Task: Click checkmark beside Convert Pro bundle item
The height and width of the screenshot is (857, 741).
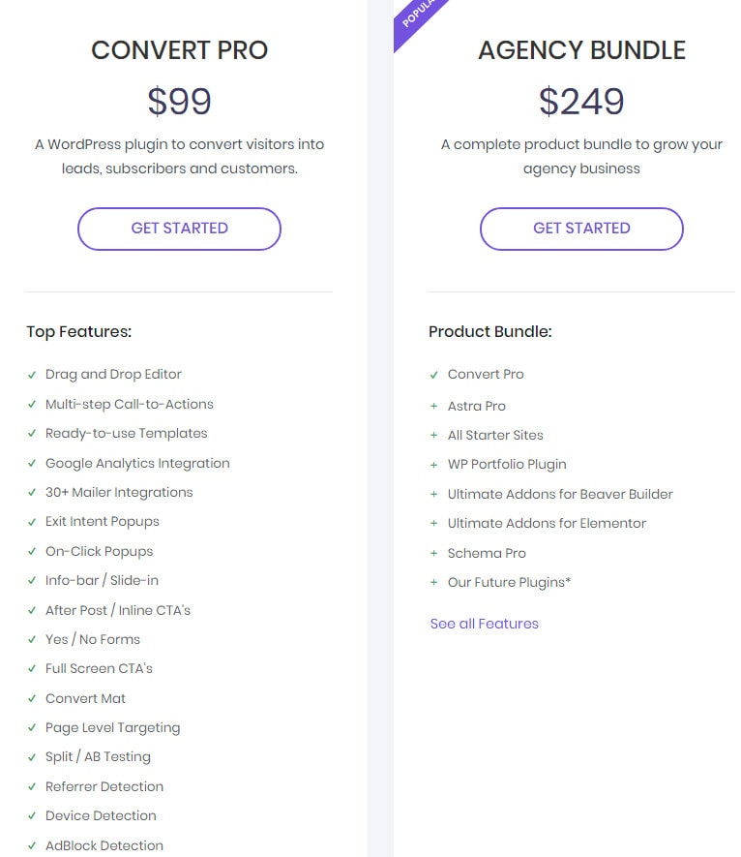Action: (434, 375)
